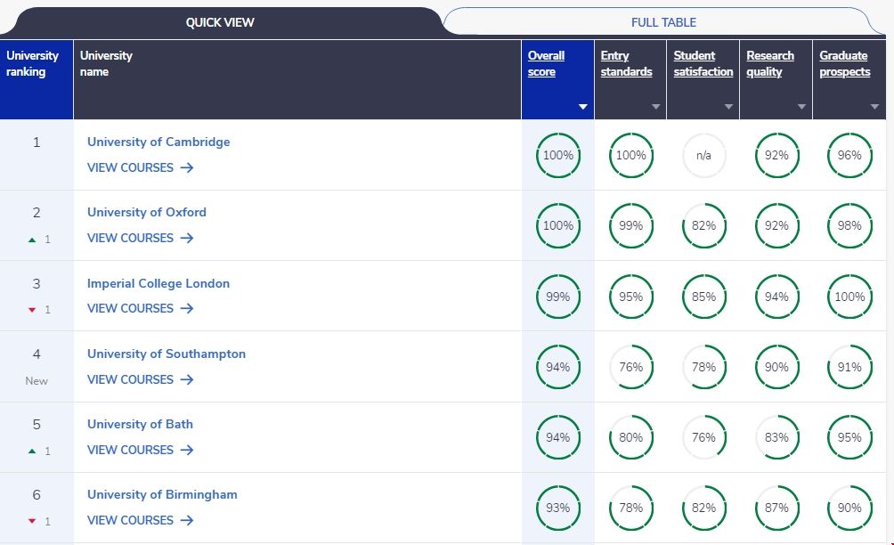This screenshot has width=894, height=545.
Task: Open University of Southampton link
Action: [167, 354]
